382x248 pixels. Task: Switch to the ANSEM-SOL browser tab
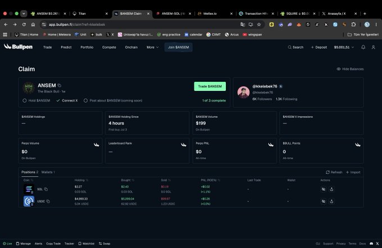(173, 13)
